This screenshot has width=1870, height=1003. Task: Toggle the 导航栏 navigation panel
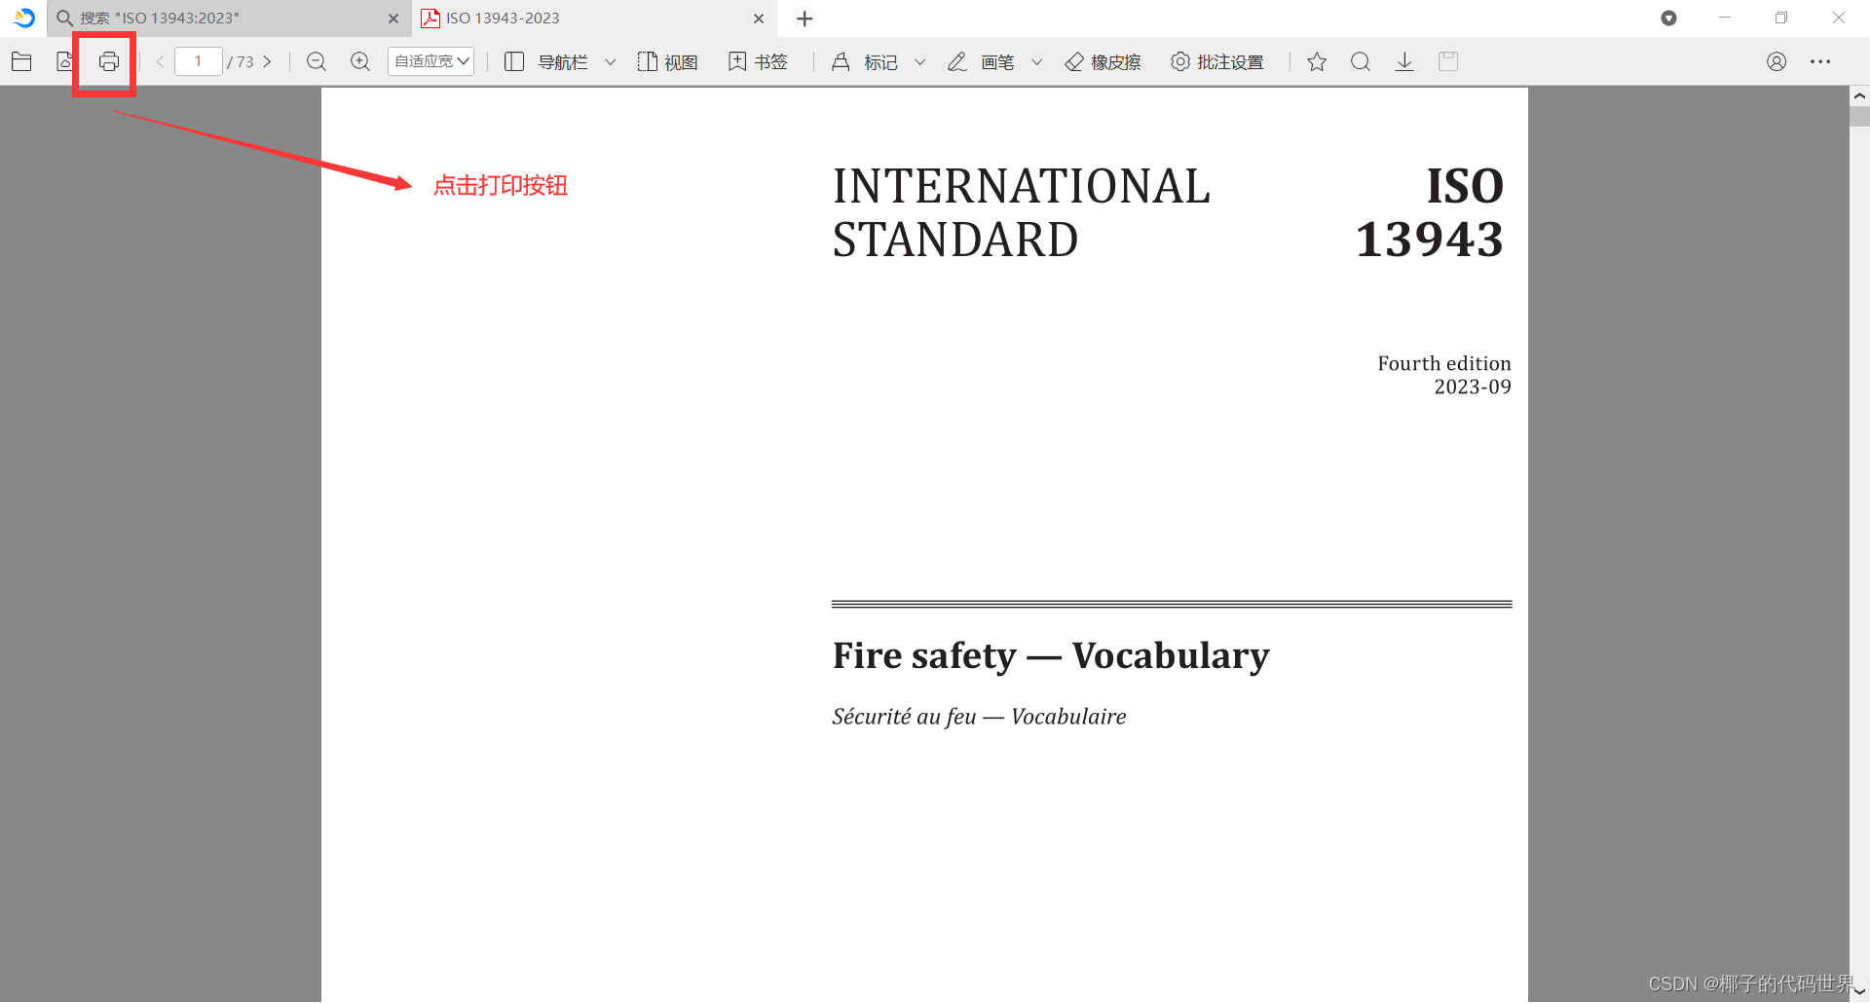pyautogui.click(x=546, y=61)
